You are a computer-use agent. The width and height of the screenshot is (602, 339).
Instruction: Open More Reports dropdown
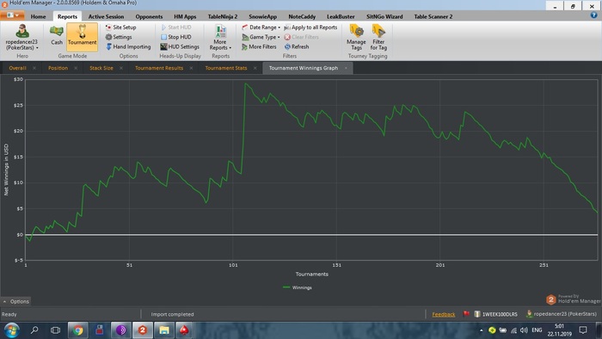220,37
